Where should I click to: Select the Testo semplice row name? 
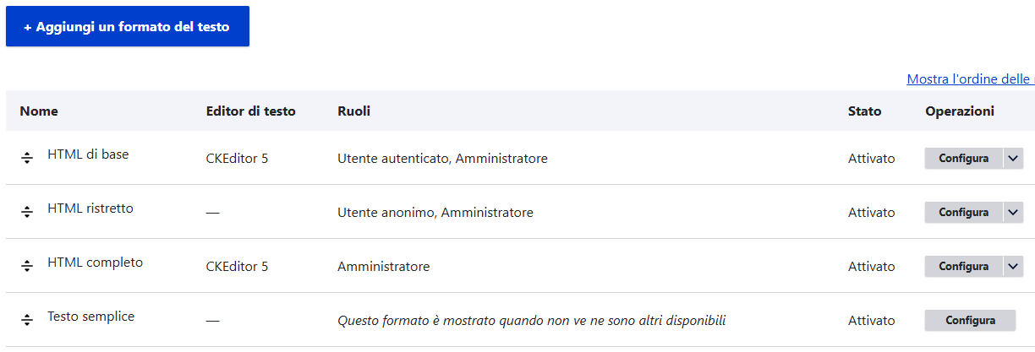point(90,317)
